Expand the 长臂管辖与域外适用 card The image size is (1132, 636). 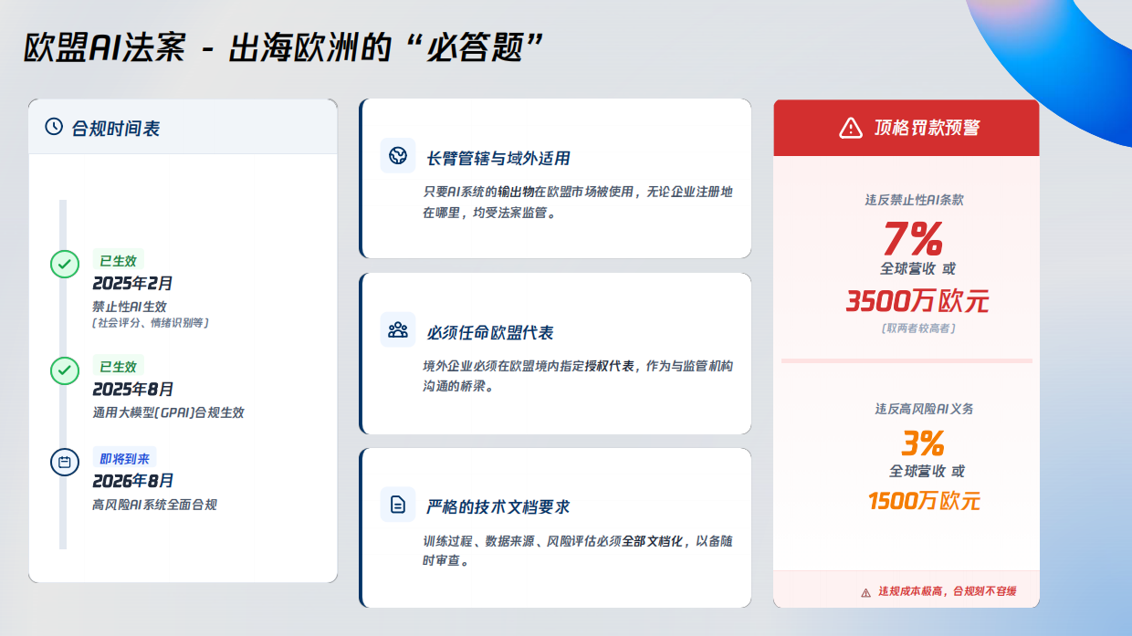557,178
